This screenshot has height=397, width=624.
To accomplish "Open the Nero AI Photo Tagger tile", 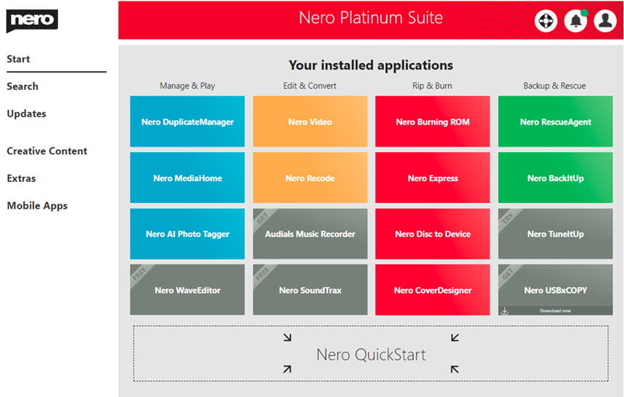I will click(187, 234).
